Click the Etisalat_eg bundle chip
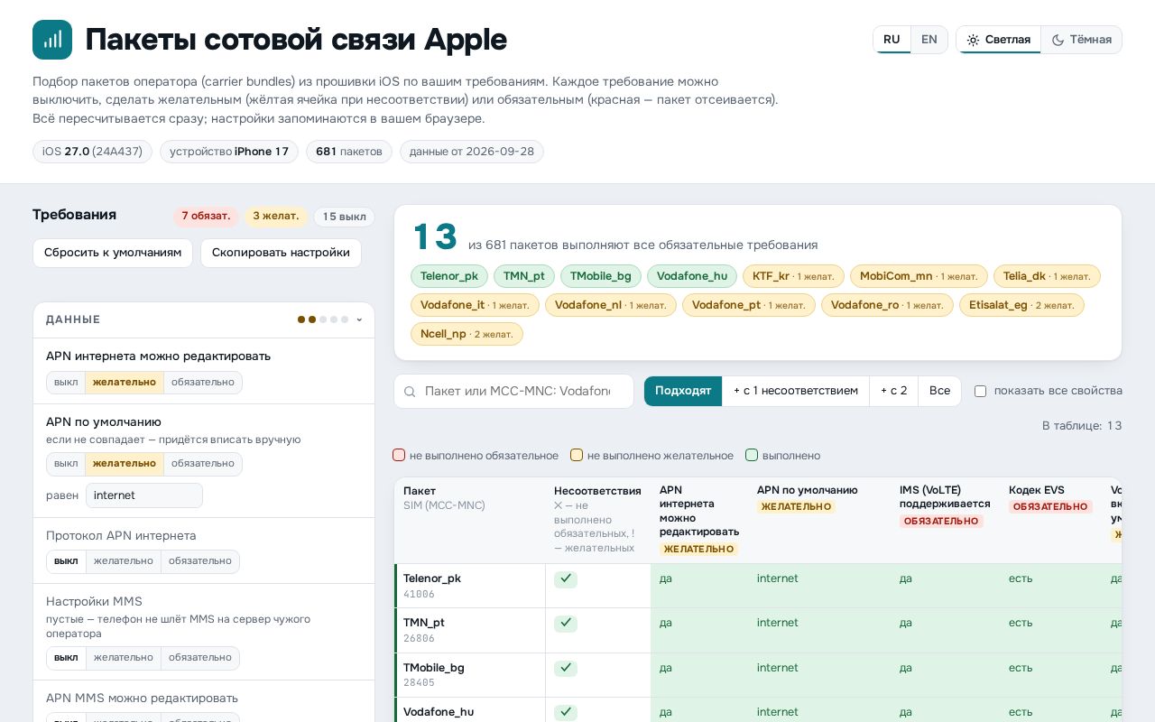This screenshot has width=1155, height=722. (x=1021, y=305)
